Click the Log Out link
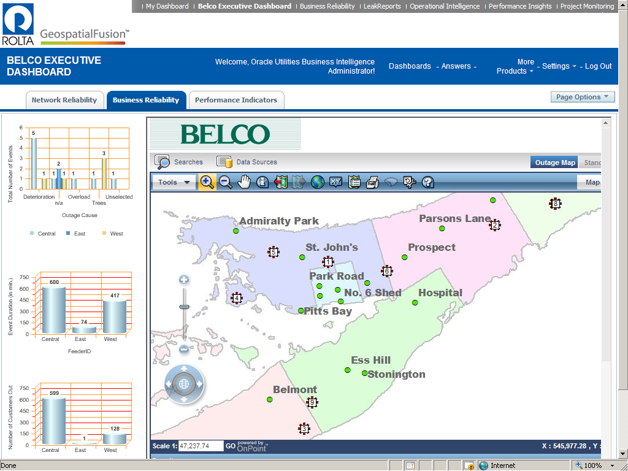Screen dimensions: 628x471 (598, 66)
